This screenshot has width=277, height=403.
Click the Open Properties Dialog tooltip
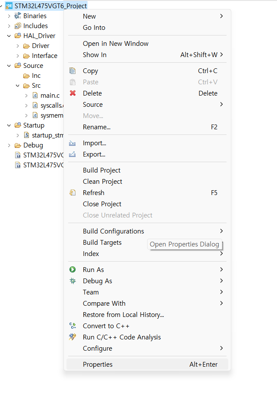184,244
